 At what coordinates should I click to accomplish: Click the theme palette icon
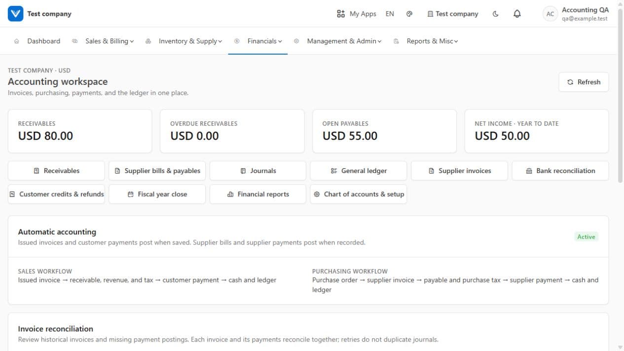[x=409, y=14]
